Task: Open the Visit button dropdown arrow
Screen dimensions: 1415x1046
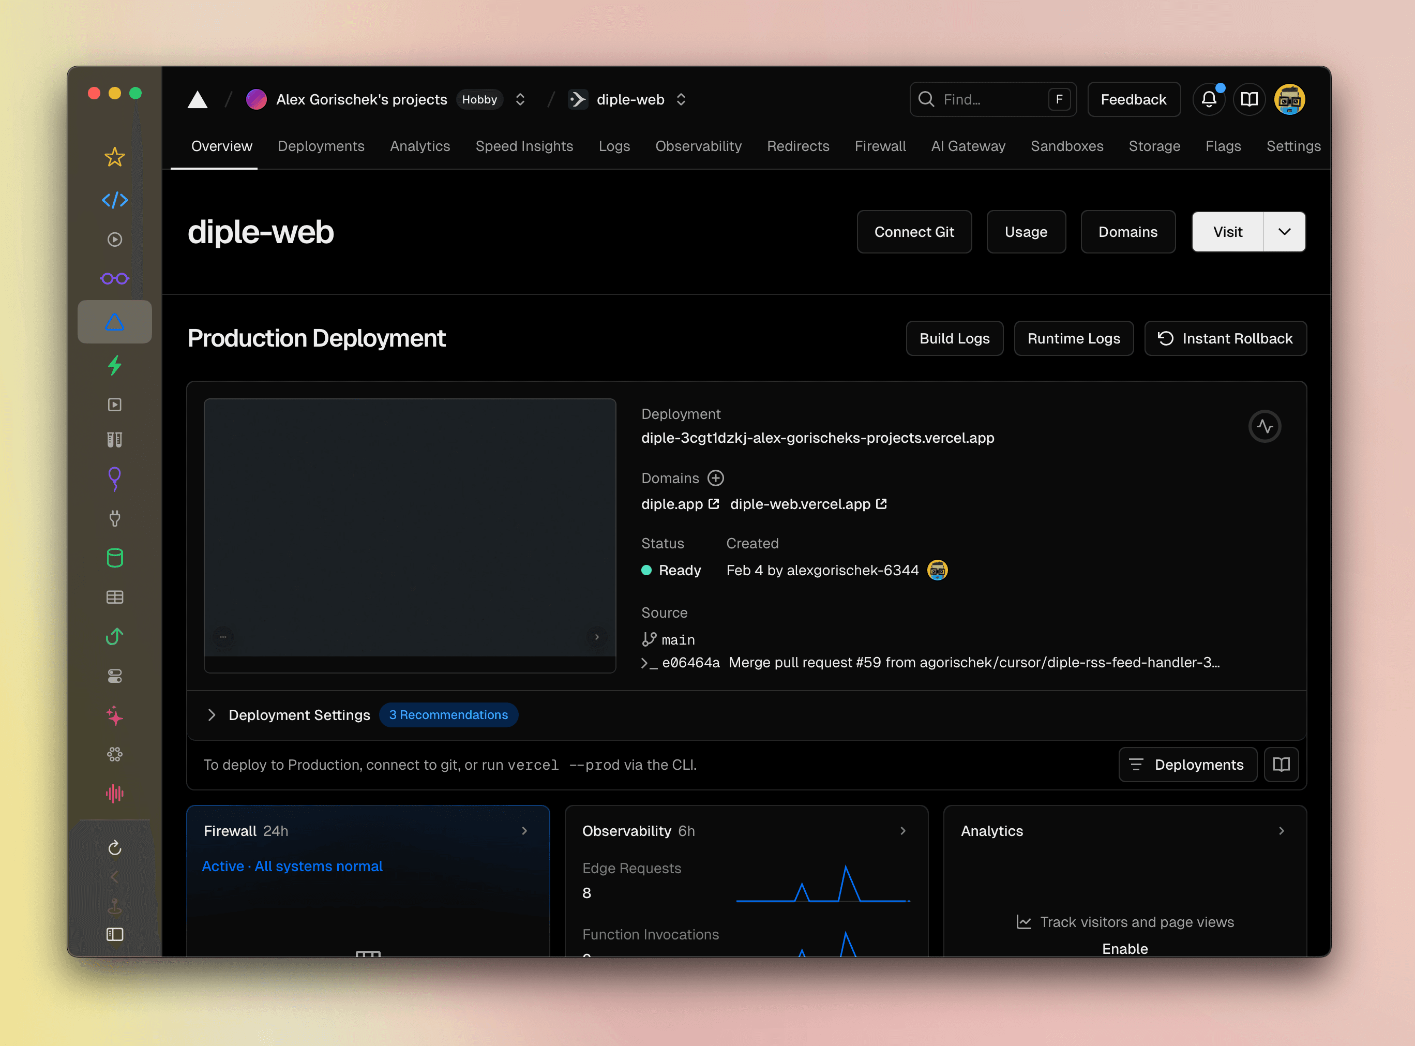Action: tap(1284, 232)
